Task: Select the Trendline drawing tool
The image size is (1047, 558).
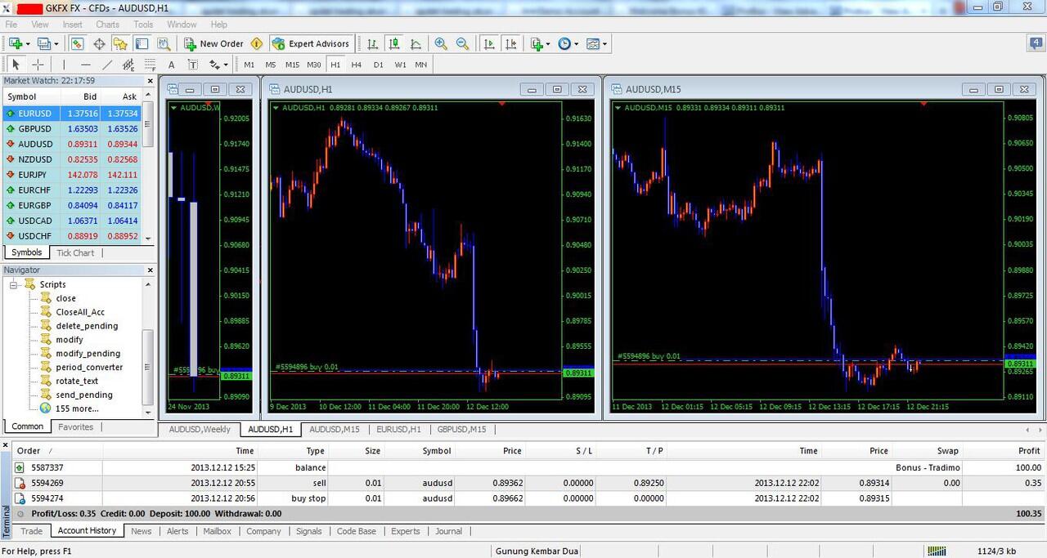Action: click(x=106, y=65)
